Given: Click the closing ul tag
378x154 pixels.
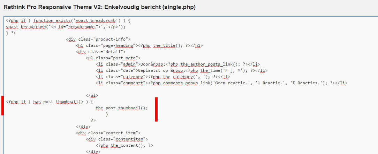Looking at the screenshot, I should [x=92, y=95].
